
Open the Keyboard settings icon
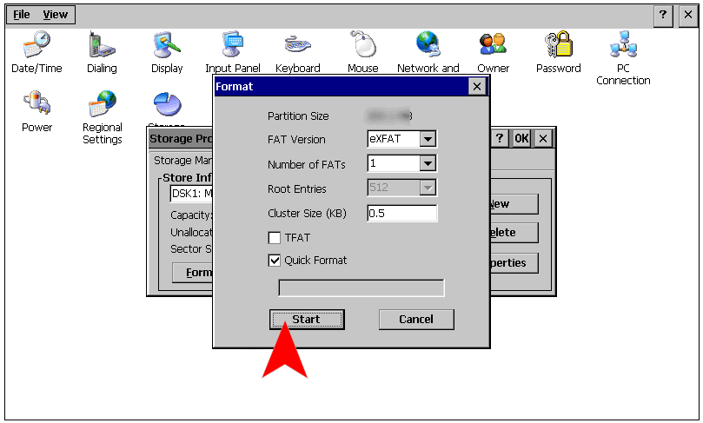tap(297, 45)
